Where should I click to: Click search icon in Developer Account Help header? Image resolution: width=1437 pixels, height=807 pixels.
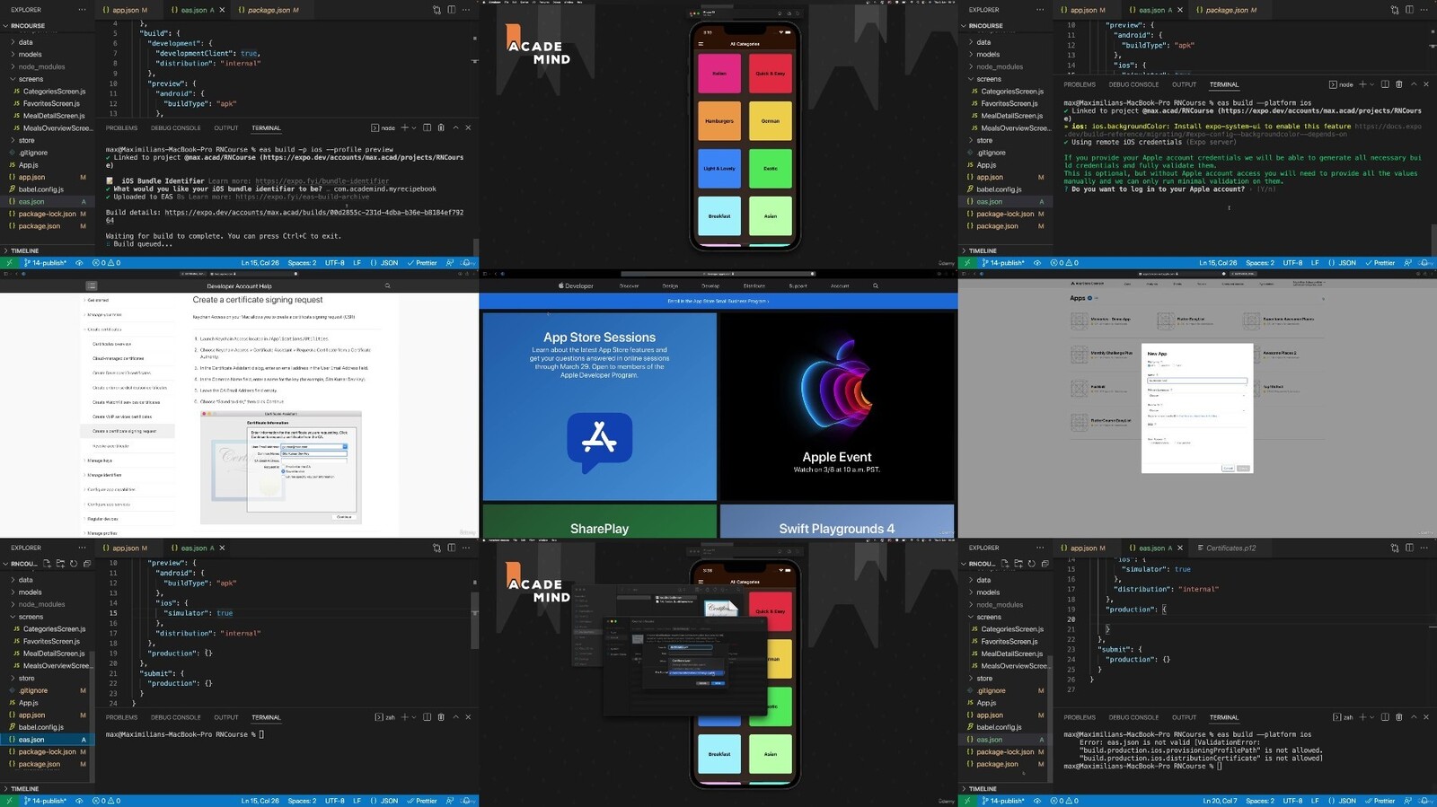tap(388, 286)
